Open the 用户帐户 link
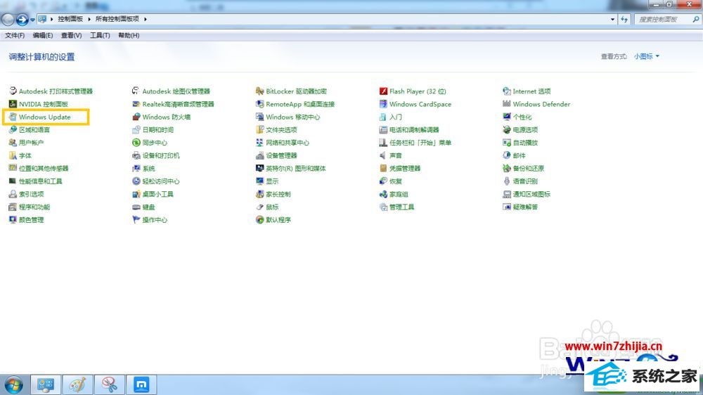 click(x=31, y=143)
